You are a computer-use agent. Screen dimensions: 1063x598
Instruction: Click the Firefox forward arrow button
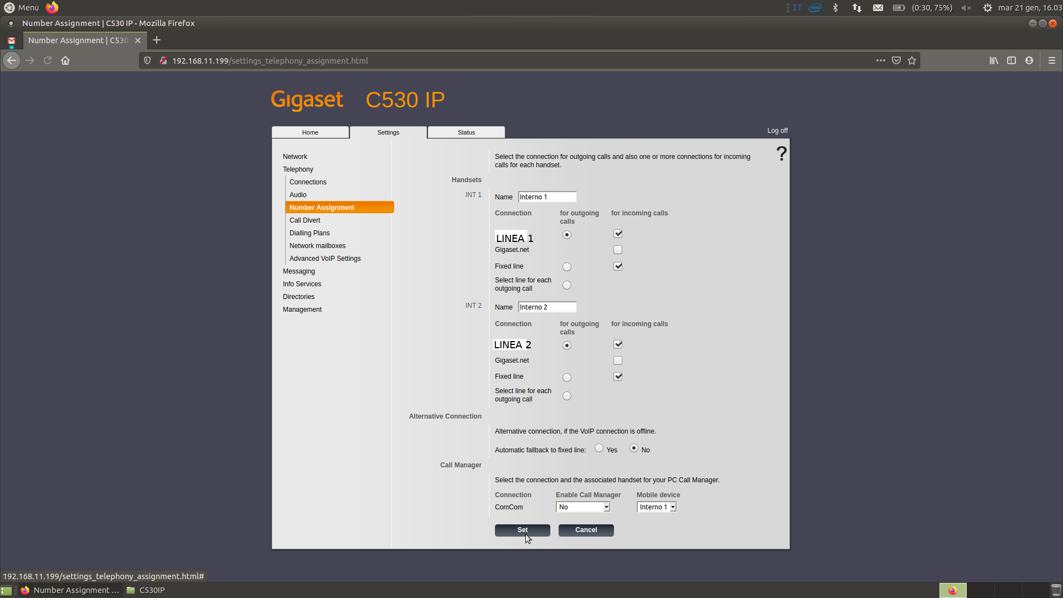tap(30, 60)
